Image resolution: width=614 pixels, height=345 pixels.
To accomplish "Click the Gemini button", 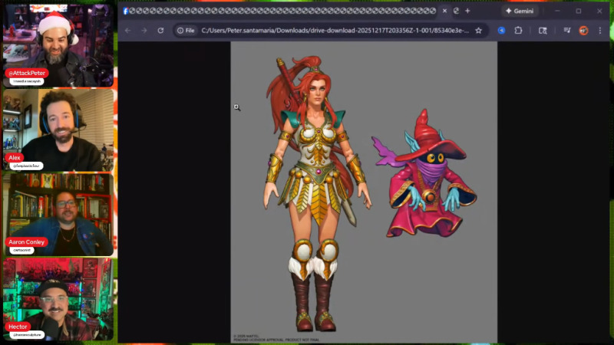I will click(519, 11).
